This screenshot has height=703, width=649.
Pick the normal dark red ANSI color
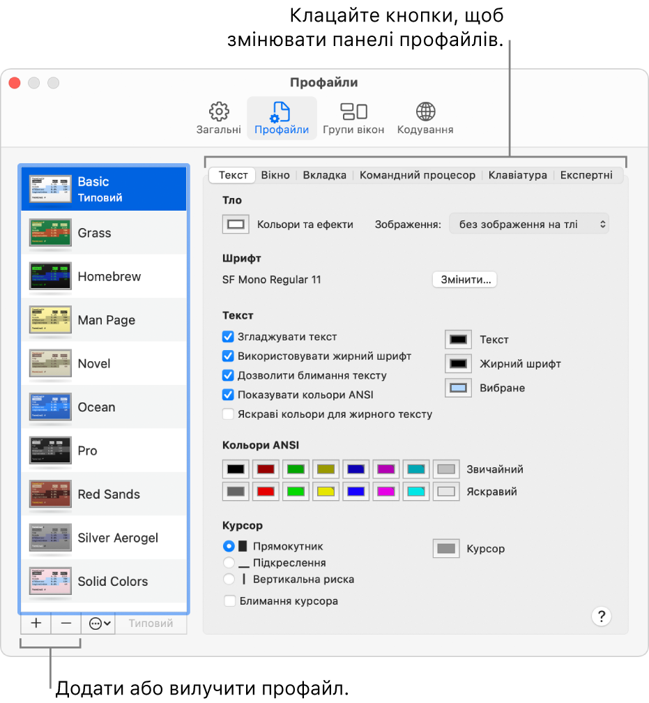pos(266,469)
